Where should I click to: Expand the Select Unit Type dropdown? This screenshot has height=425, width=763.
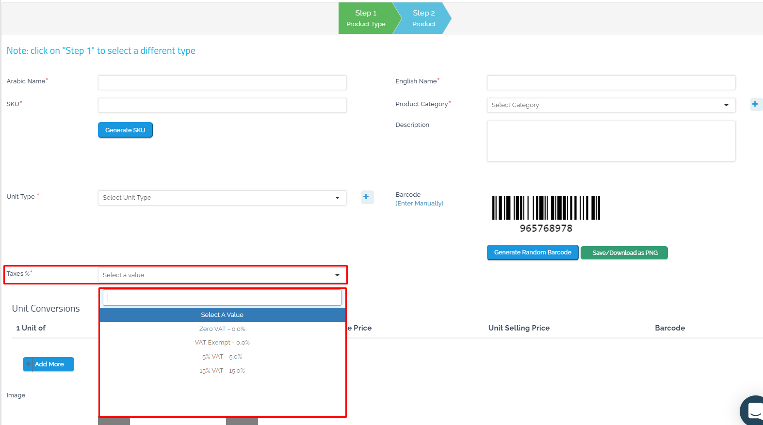point(222,198)
